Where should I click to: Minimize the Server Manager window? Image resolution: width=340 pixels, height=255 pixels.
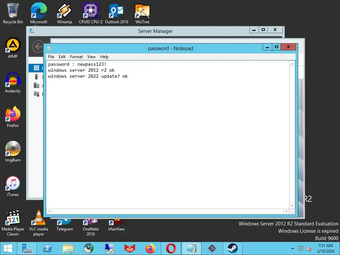(254, 30)
